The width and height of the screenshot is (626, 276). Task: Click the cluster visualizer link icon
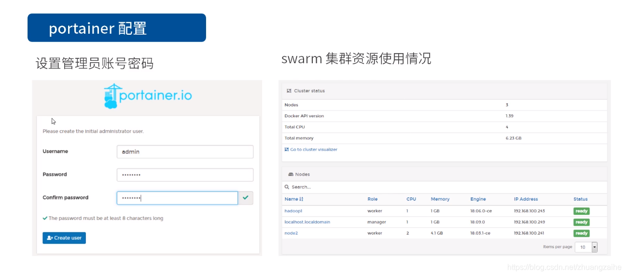pos(287,150)
